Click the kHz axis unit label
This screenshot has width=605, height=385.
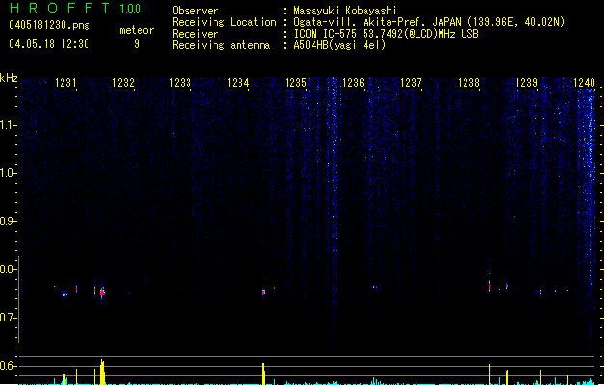coord(9,78)
